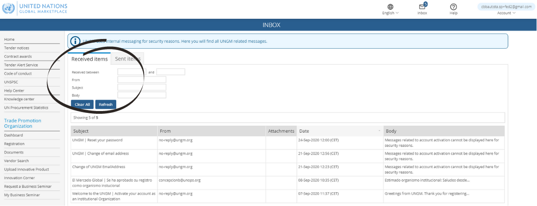This screenshot has width=537, height=206.
Task: Focus the Received between end date field
Action: (170, 72)
